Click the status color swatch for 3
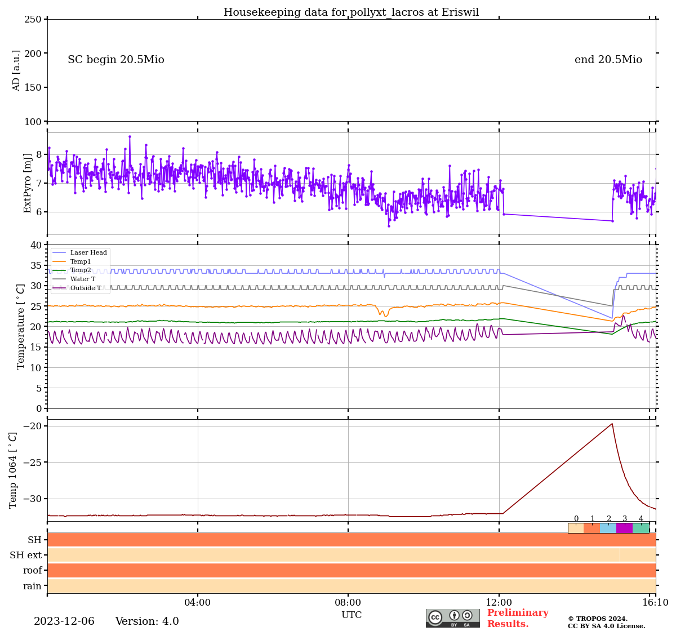The width and height of the screenshot is (676, 631). (625, 528)
